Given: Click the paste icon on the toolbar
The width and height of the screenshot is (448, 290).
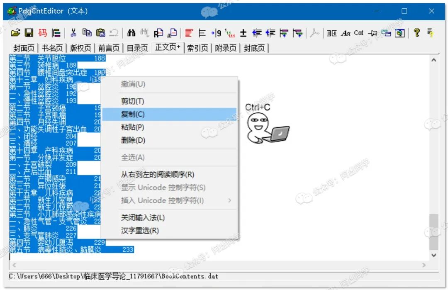Looking at the screenshot, I should (x=100, y=33).
